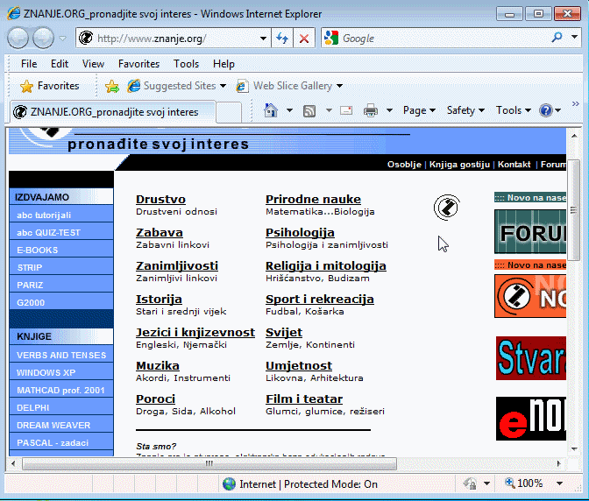Viewport: 589px width, 501px height.
Task: Open the Page dropdown menu
Action: click(x=419, y=110)
